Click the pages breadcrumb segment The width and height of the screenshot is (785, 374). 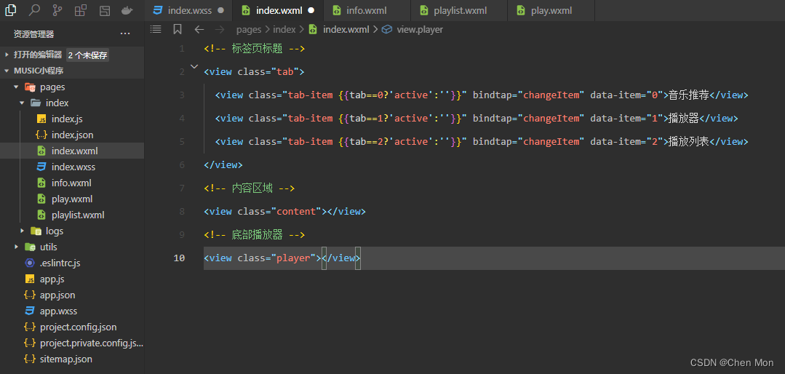pos(250,30)
